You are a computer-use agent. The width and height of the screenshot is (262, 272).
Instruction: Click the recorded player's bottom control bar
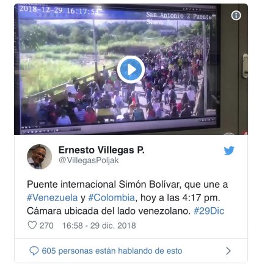[x=118, y=125]
